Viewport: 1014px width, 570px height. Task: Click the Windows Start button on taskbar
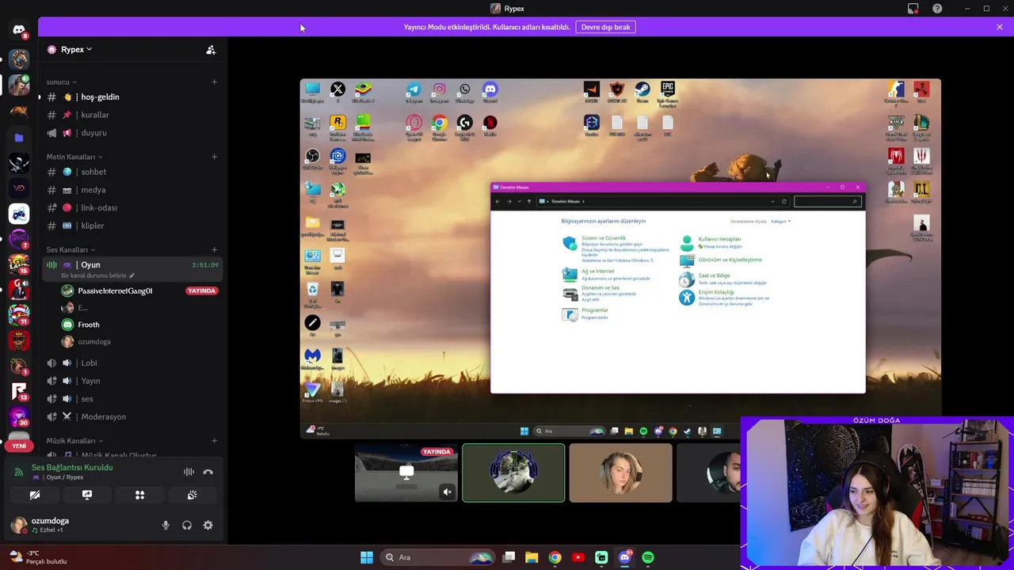click(367, 557)
